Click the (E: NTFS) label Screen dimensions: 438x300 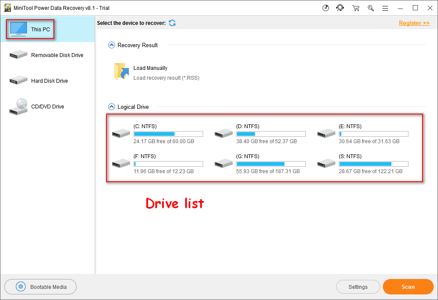(x=350, y=126)
